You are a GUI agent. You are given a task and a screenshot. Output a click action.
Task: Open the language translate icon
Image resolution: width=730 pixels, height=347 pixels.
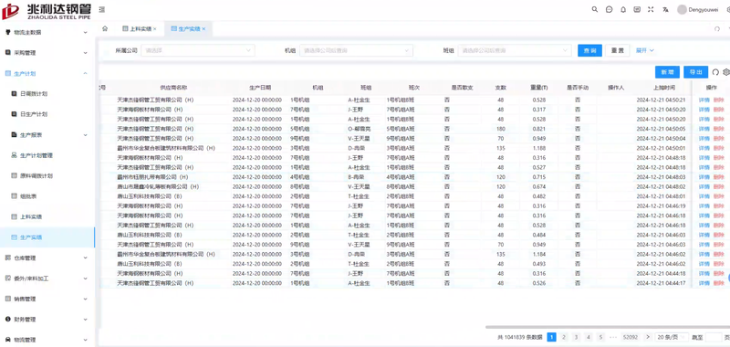(x=665, y=9)
